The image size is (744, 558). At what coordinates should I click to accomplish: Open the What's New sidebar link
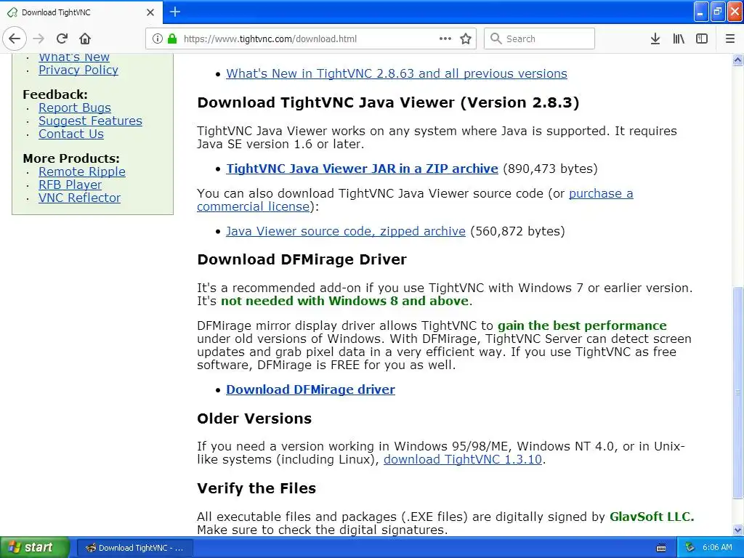click(x=74, y=57)
